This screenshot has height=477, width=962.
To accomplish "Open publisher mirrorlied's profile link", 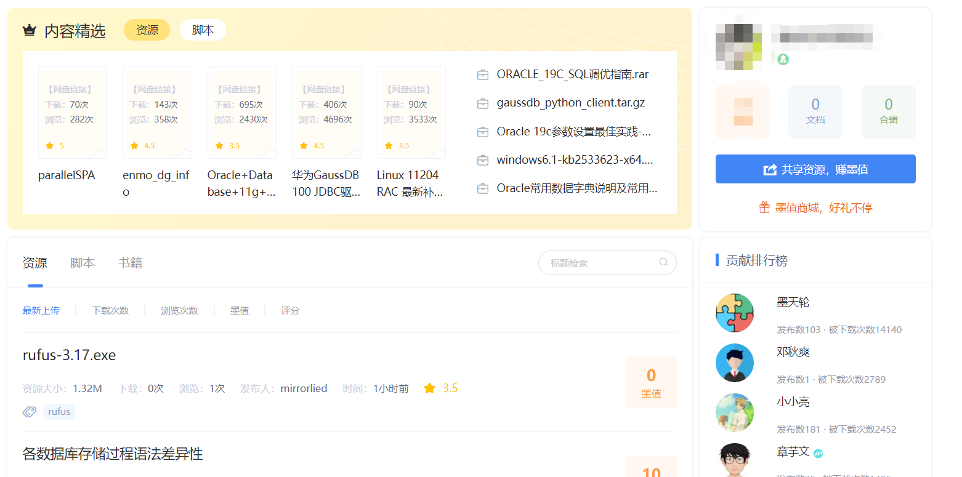I will (x=304, y=388).
